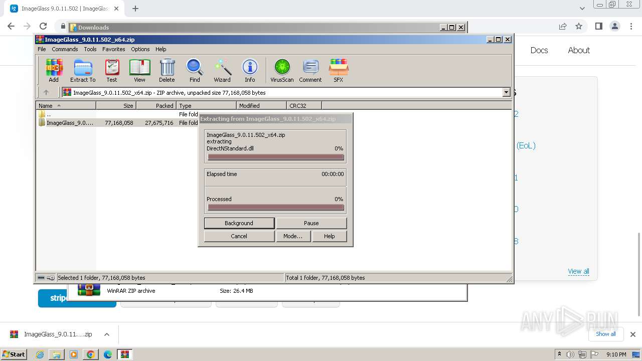Image resolution: width=642 pixels, height=361 pixels.
Task: Click the Processed total progress bar
Action: click(276, 208)
